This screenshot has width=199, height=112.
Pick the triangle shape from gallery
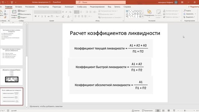(x=127, y=14)
